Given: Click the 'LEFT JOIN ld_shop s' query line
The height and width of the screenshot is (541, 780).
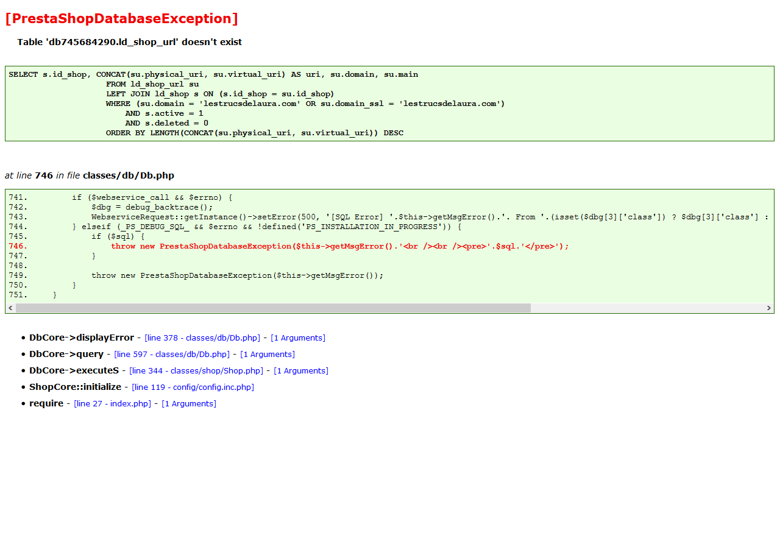Looking at the screenshot, I should [x=220, y=94].
